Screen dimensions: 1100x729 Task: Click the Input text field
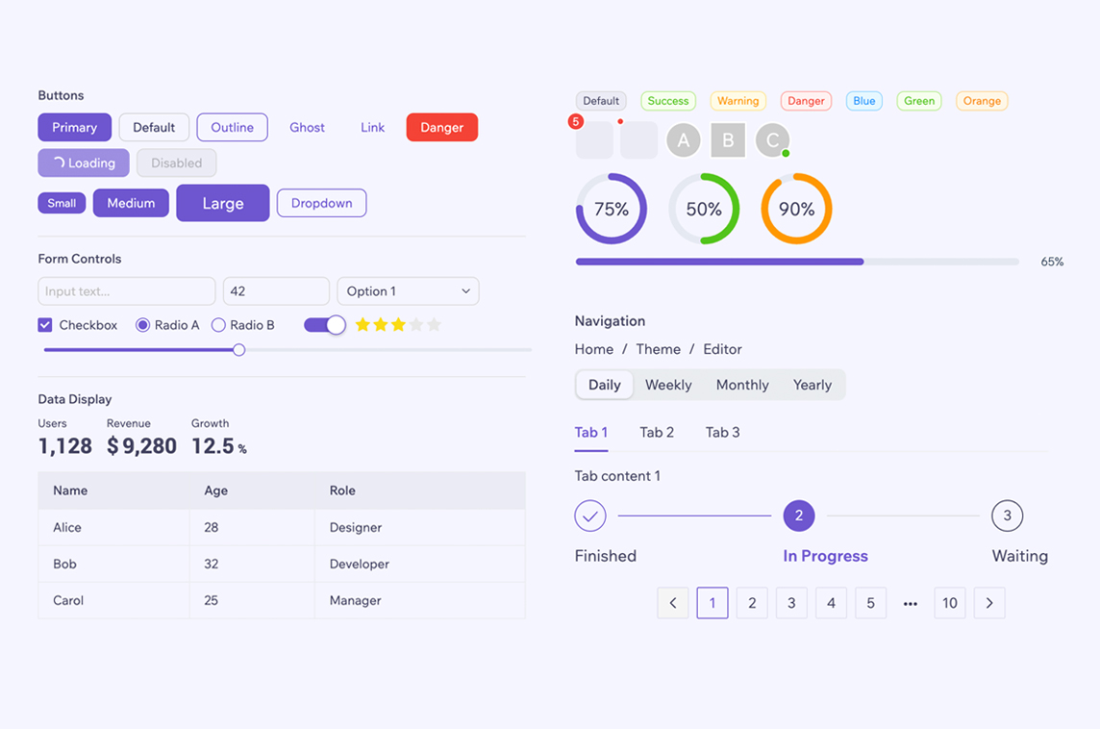point(126,291)
